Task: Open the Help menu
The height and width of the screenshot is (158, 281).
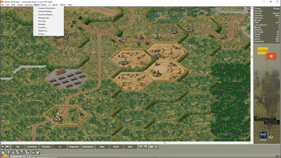Action: 70,5
